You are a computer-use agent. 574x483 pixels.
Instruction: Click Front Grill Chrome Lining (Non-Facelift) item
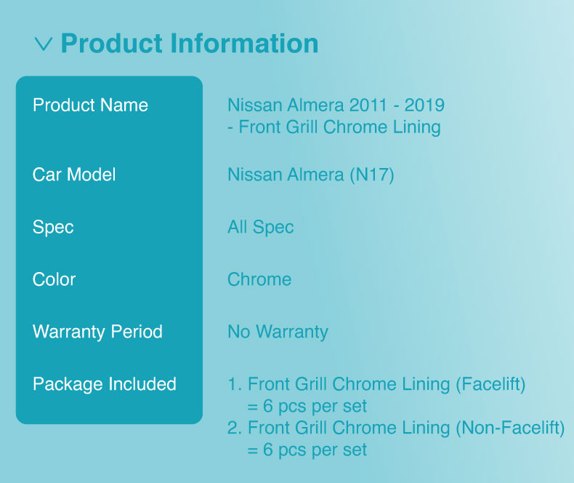click(406, 428)
